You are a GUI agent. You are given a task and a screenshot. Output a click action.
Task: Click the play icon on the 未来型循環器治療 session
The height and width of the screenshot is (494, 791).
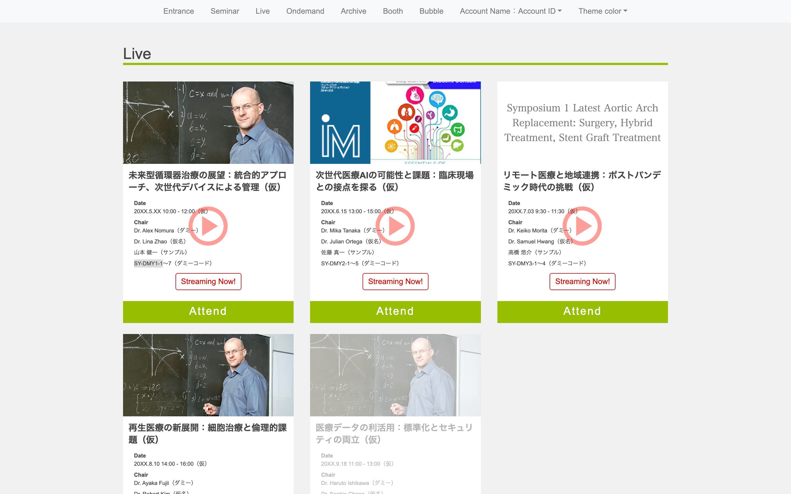tap(208, 226)
